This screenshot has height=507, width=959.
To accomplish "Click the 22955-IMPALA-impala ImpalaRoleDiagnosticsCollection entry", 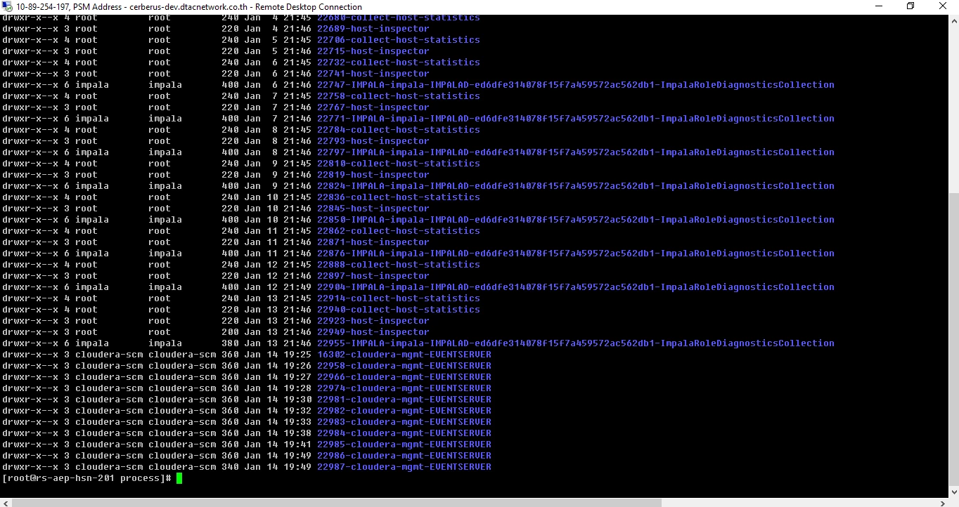I will pyautogui.click(x=576, y=343).
